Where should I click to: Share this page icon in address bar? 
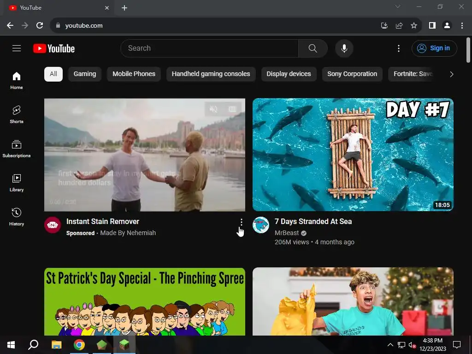399,26
